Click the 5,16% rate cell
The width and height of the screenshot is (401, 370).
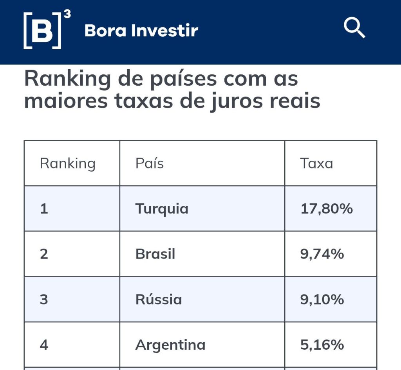coord(322,345)
